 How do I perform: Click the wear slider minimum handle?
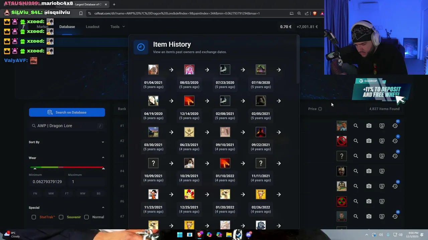tap(35, 168)
